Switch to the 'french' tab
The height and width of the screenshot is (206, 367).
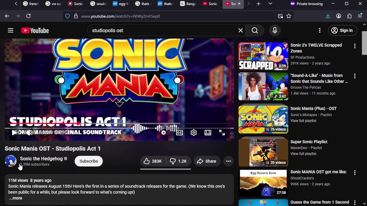coord(31,4)
